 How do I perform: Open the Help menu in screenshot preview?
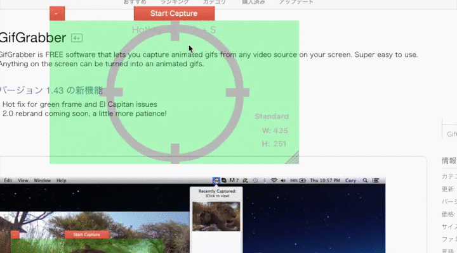[61, 180]
